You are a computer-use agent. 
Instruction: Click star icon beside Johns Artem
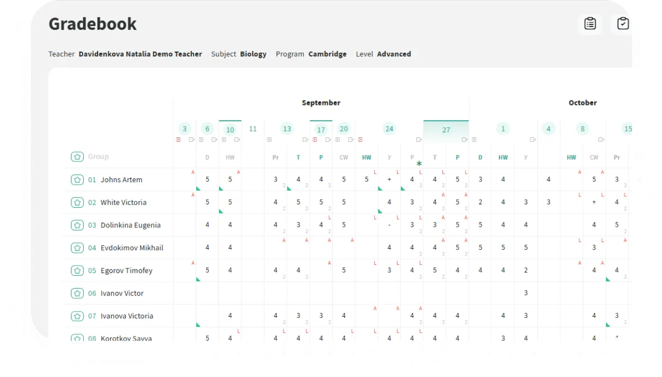point(77,179)
